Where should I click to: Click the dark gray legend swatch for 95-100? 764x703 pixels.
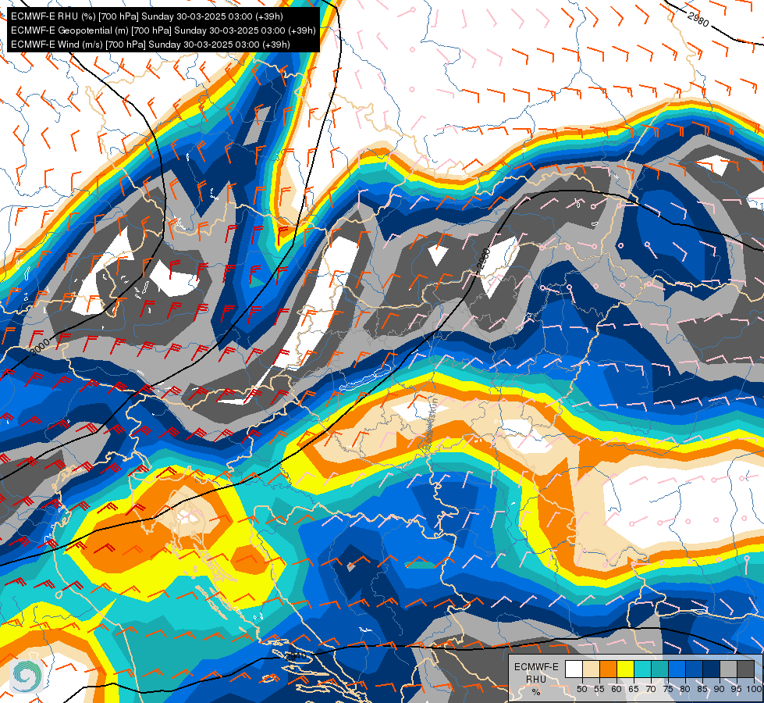(x=746, y=669)
